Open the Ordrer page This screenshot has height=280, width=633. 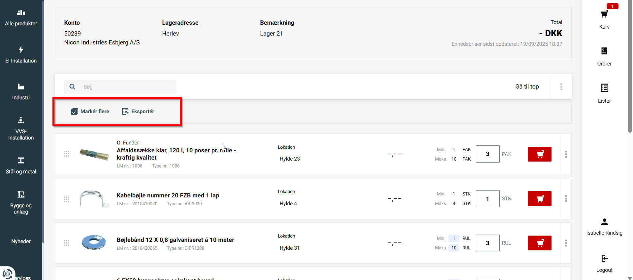click(x=604, y=56)
